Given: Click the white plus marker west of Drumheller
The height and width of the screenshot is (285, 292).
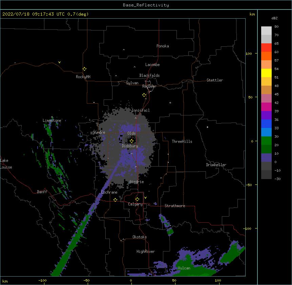Looking at the screenshot, I should click(207, 127).
